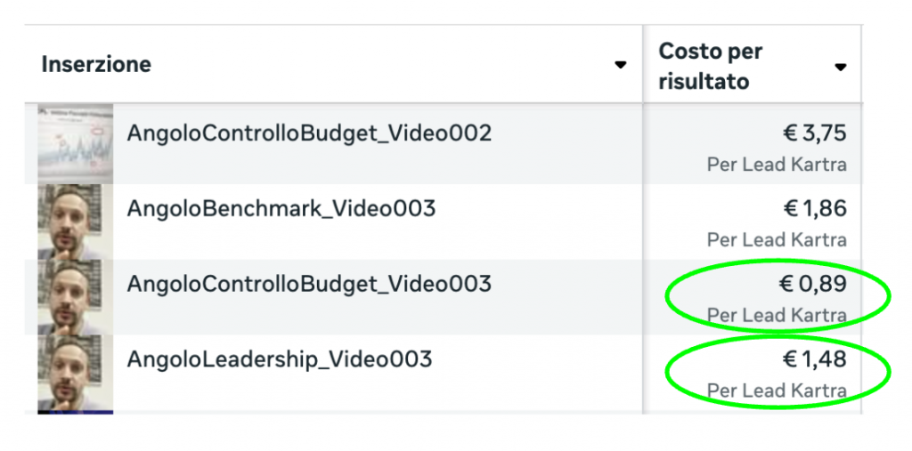Click Per Lead Kartra under € 1,86
The image size is (912, 451).
coord(777,240)
